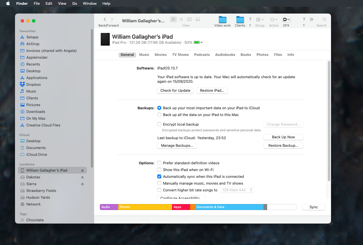Switch to icon view
Image resolution: width=363 pixels, height=245 pixels.
pos(173,19)
